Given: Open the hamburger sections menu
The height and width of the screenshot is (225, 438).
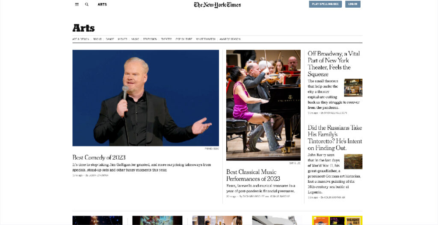Looking at the screenshot, I should coord(77,4).
